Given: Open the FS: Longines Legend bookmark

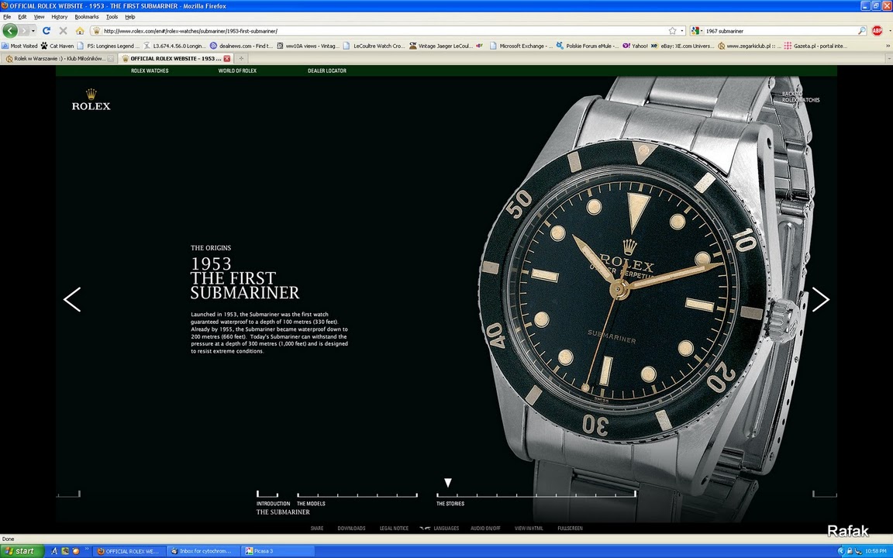Looking at the screenshot, I should pyautogui.click(x=109, y=46).
